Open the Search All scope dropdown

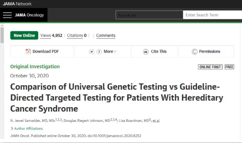(149, 15)
